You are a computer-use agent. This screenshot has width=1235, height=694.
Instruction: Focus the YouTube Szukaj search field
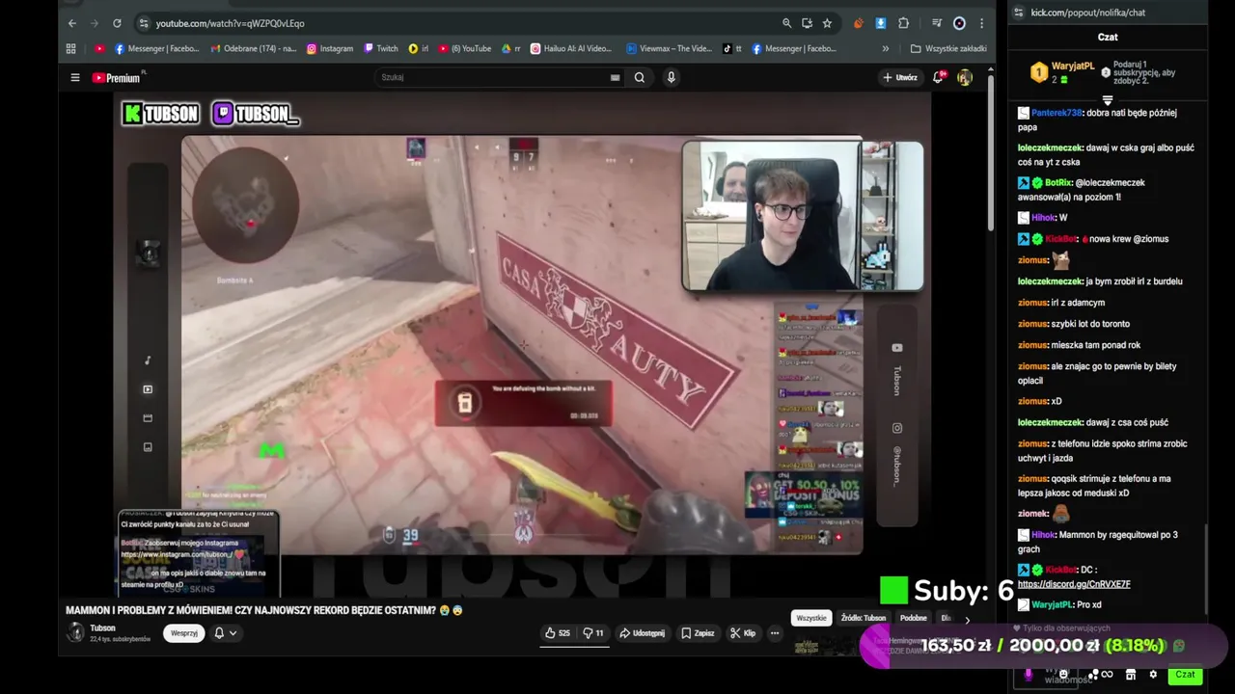(492, 77)
